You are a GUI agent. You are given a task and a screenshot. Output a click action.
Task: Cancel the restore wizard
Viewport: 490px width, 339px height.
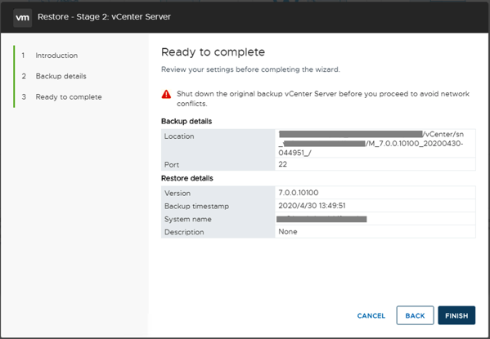pyautogui.click(x=371, y=315)
